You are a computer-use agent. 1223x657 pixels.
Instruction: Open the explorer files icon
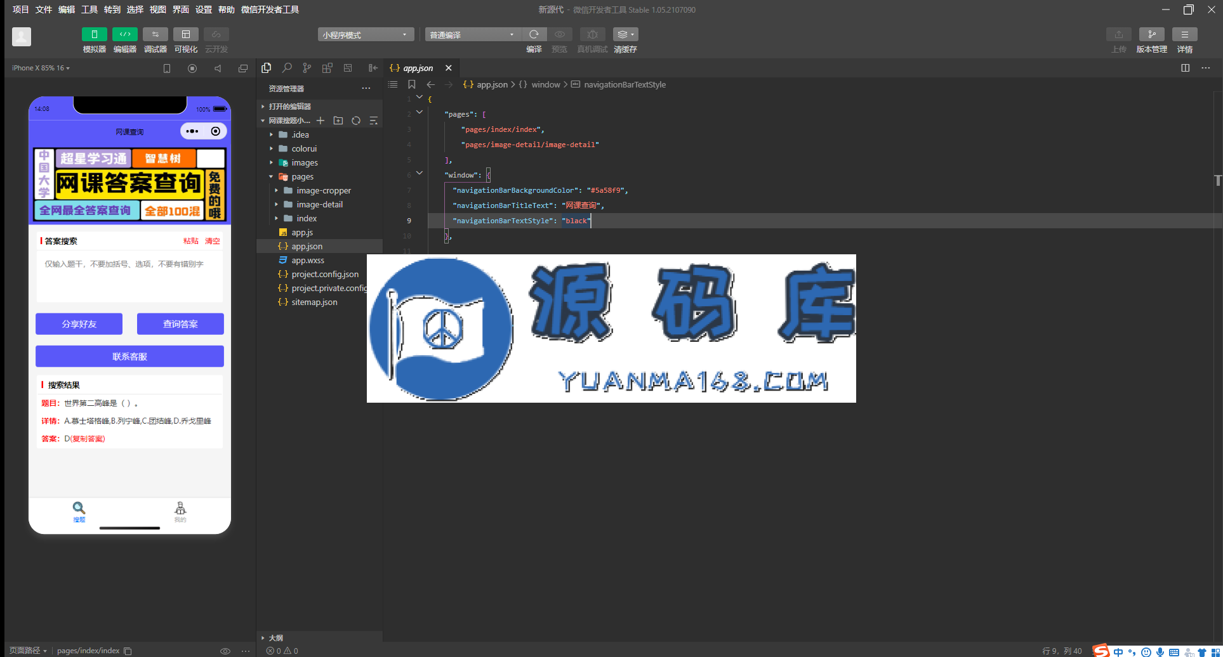point(267,68)
